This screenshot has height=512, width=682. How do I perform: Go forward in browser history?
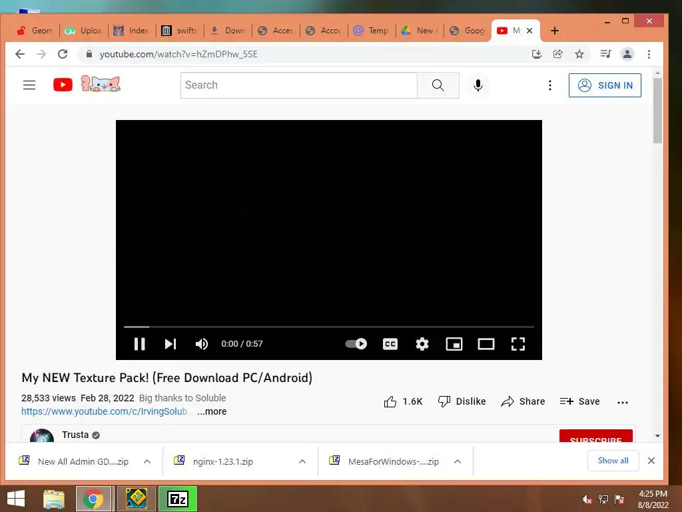pos(41,54)
